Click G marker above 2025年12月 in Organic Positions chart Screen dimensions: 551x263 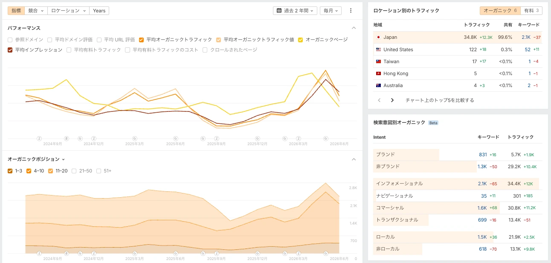(258, 253)
